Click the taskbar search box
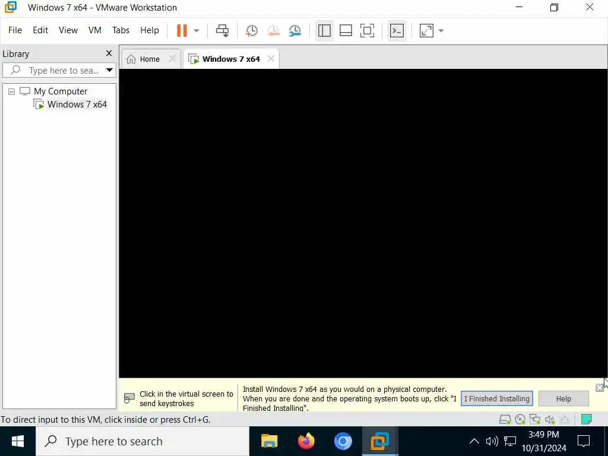This screenshot has width=608, height=456. tap(142, 441)
